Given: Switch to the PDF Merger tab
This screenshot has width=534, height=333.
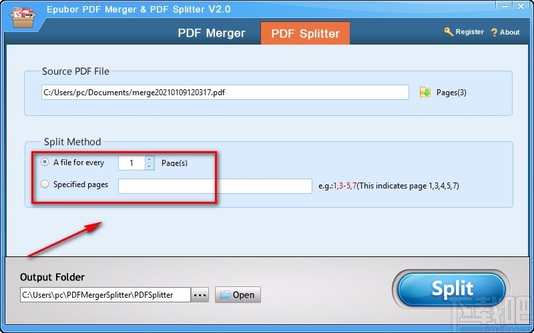Looking at the screenshot, I should (212, 33).
